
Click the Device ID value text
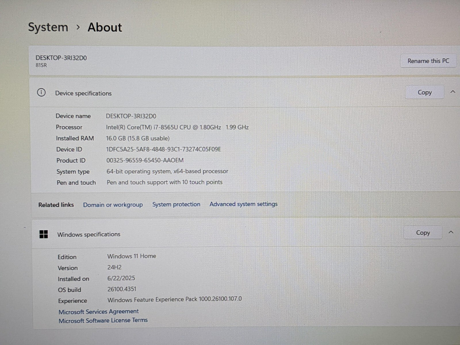pyautogui.click(x=163, y=149)
